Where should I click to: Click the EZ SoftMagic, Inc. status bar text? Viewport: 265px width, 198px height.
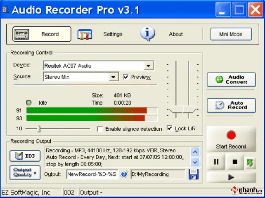(26, 193)
